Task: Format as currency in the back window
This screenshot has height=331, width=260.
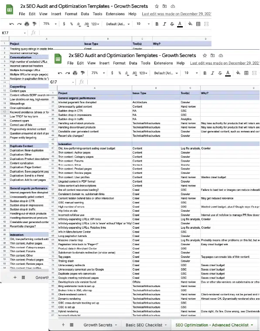Action: pyautogui.click(x=64, y=24)
